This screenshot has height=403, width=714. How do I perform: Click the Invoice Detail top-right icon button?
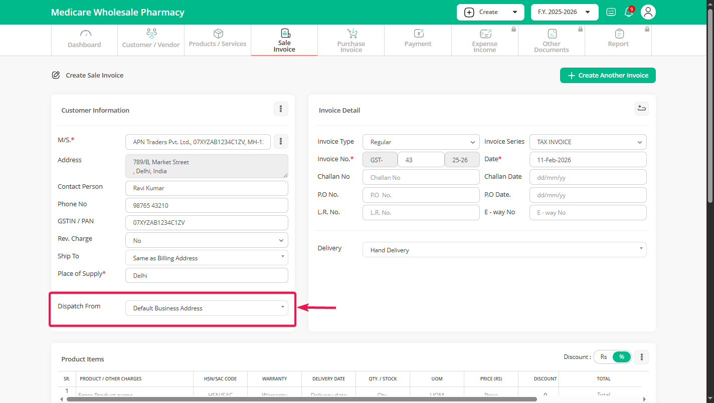coord(641,109)
